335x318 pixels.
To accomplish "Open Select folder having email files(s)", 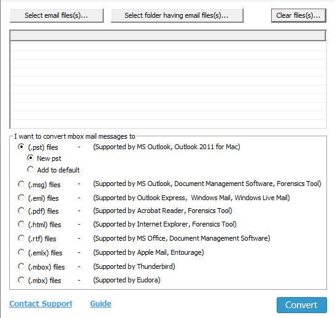I will (177, 15).
